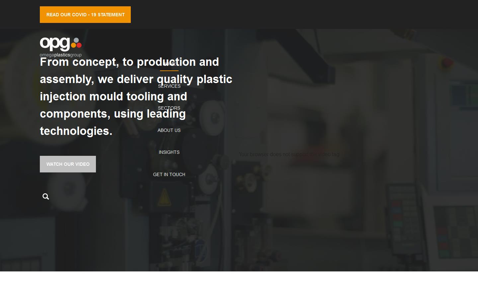
Task: Go to the Sectors page
Action: click(x=169, y=108)
